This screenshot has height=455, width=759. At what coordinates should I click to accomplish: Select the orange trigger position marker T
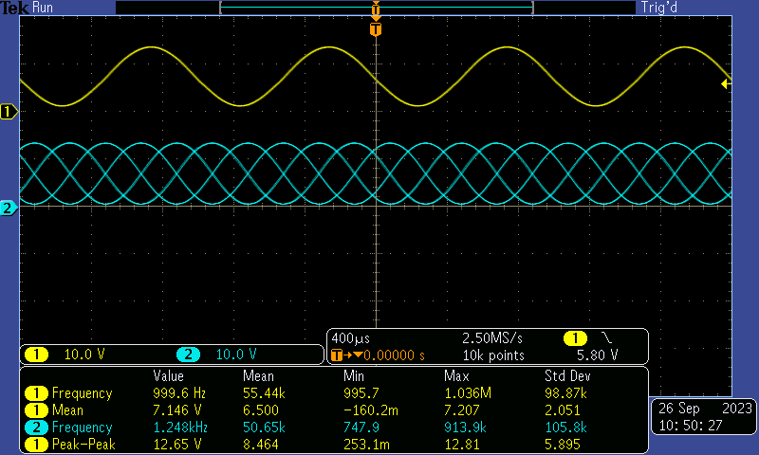click(x=376, y=29)
